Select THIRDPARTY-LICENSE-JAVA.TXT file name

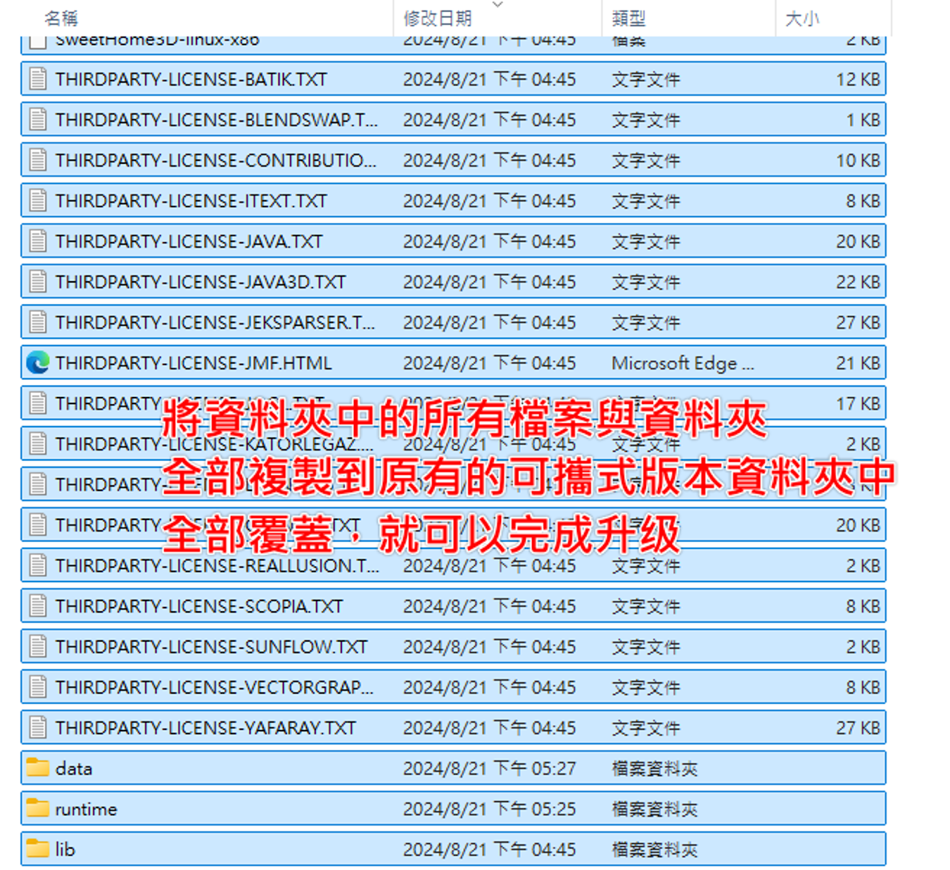click(189, 241)
